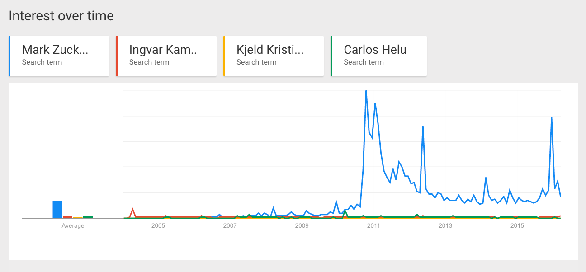The width and height of the screenshot is (586, 272).
Task: Select the Ingvar Kam.. search term card
Action: point(166,56)
